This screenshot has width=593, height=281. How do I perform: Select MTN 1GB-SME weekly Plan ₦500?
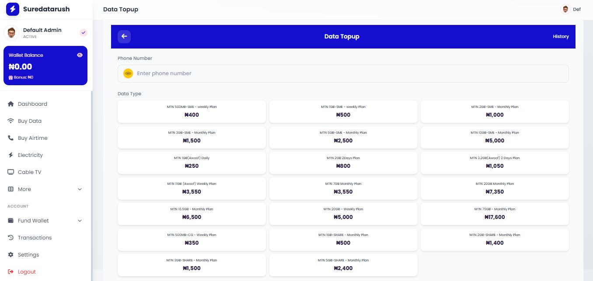[x=343, y=111]
